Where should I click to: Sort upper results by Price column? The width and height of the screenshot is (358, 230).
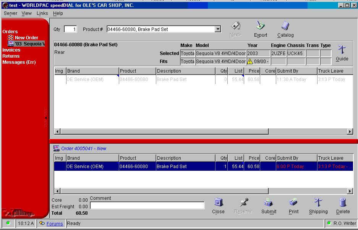[252, 71]
